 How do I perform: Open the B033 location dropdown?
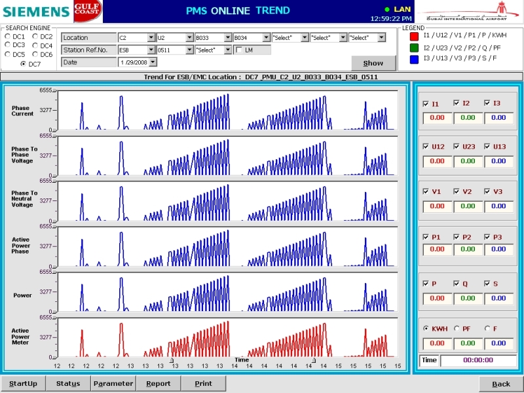pos(228,38)
